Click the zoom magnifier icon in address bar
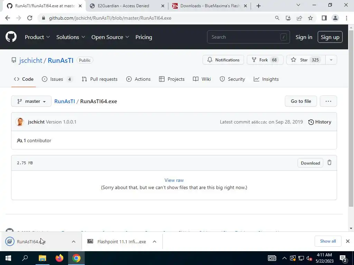Image resolution: width=354 pixels, height=265 pixels. click(277, 18)
